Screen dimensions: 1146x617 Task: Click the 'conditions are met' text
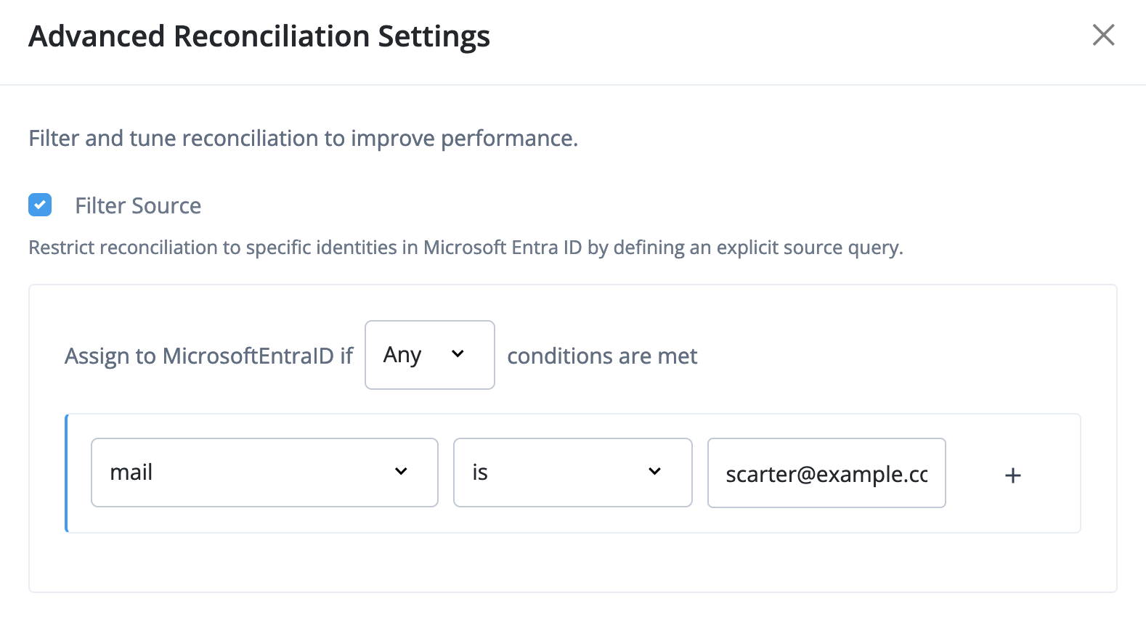click(x=602, y=356)
